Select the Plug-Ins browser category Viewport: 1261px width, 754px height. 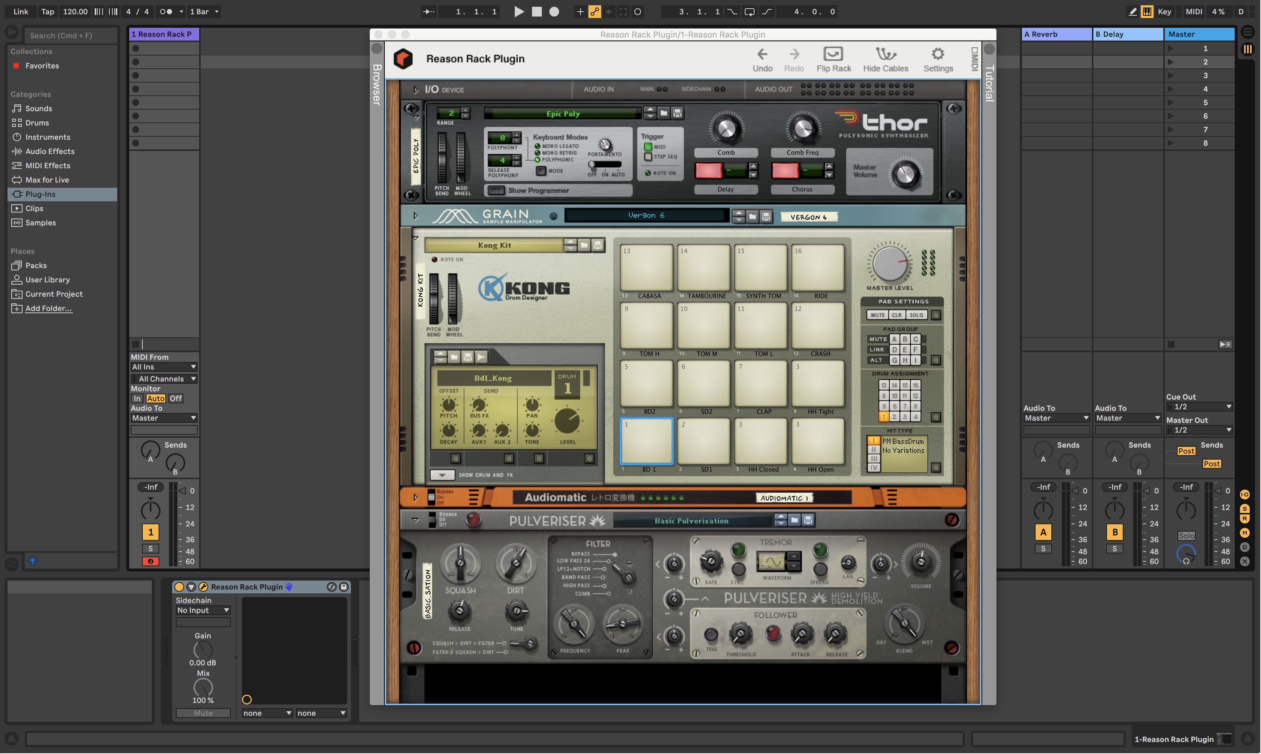click(x=40, y=194)
